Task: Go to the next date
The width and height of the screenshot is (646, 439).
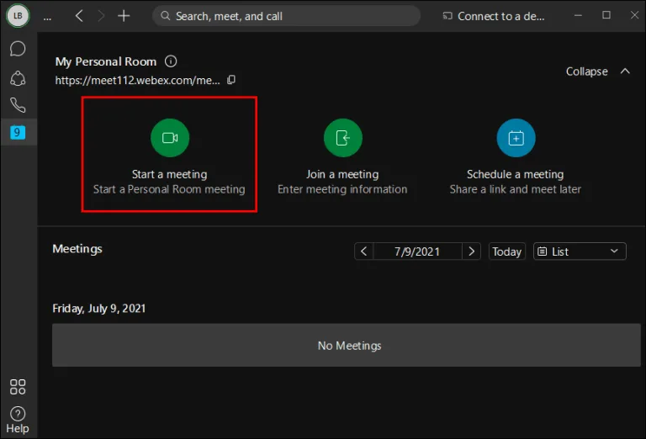Action: 471,251
